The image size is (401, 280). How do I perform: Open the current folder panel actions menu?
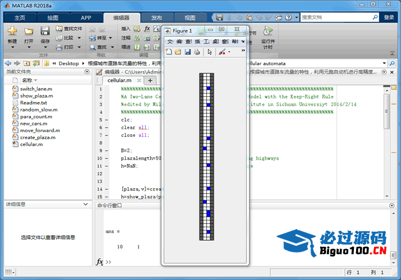click(86, 72)
